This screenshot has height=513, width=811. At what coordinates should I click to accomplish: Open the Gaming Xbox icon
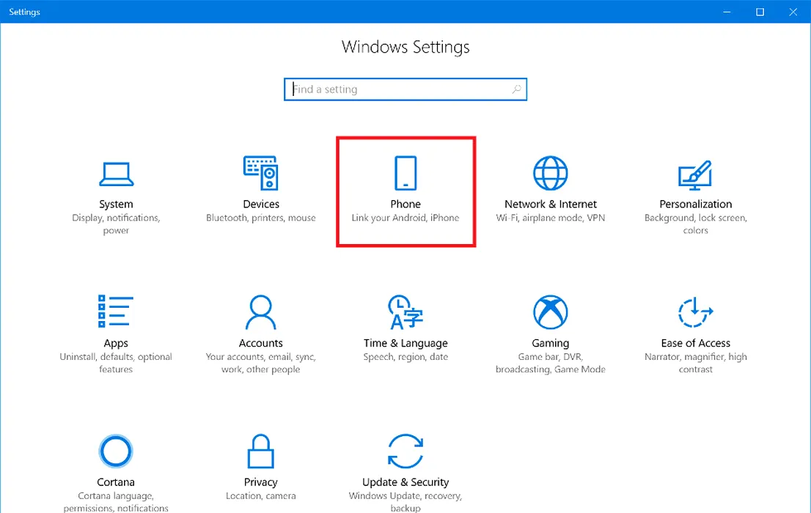coord(550,312)
